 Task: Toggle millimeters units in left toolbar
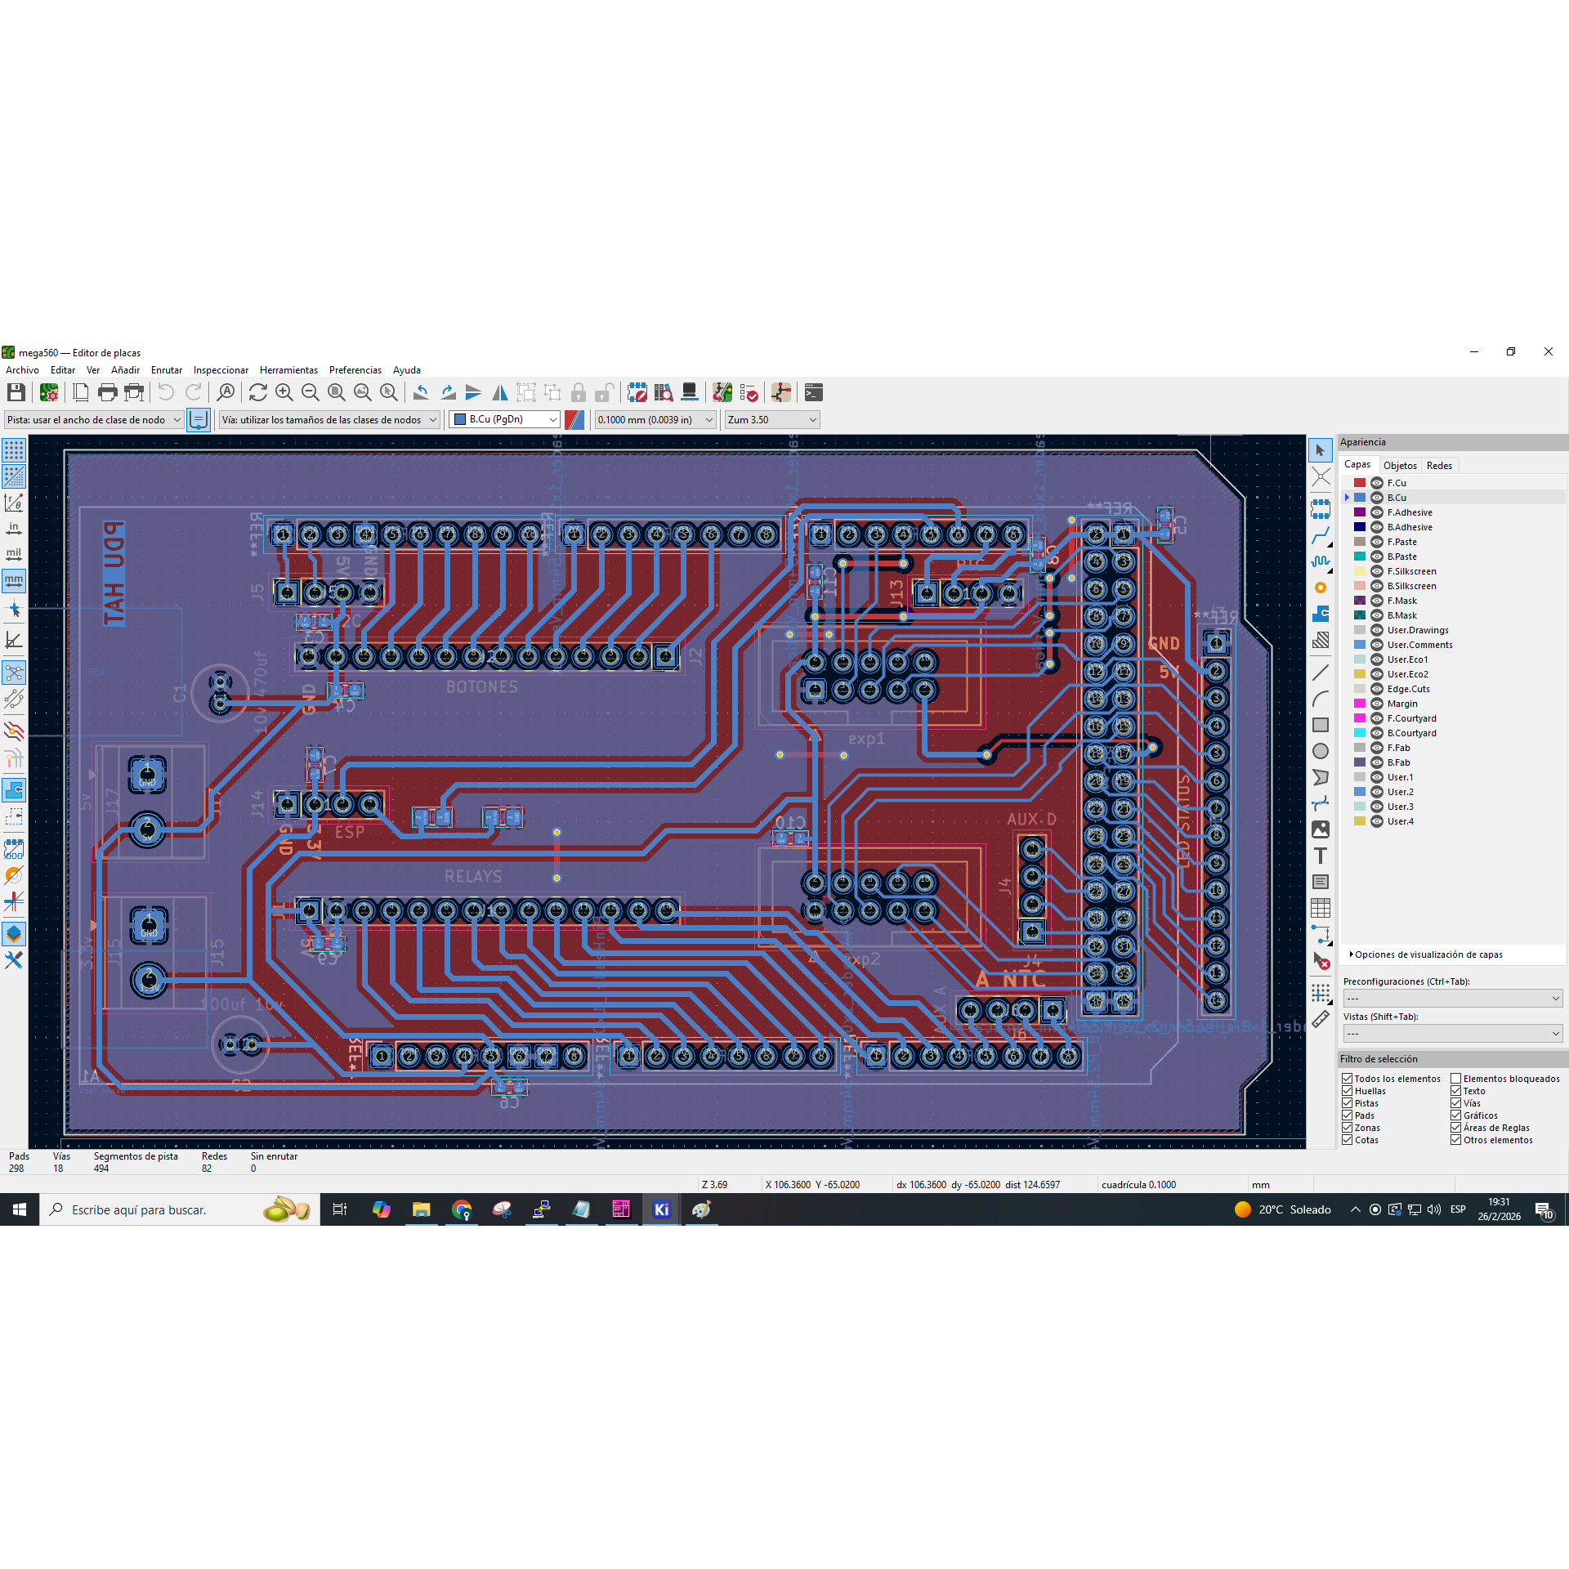[14, 581]
